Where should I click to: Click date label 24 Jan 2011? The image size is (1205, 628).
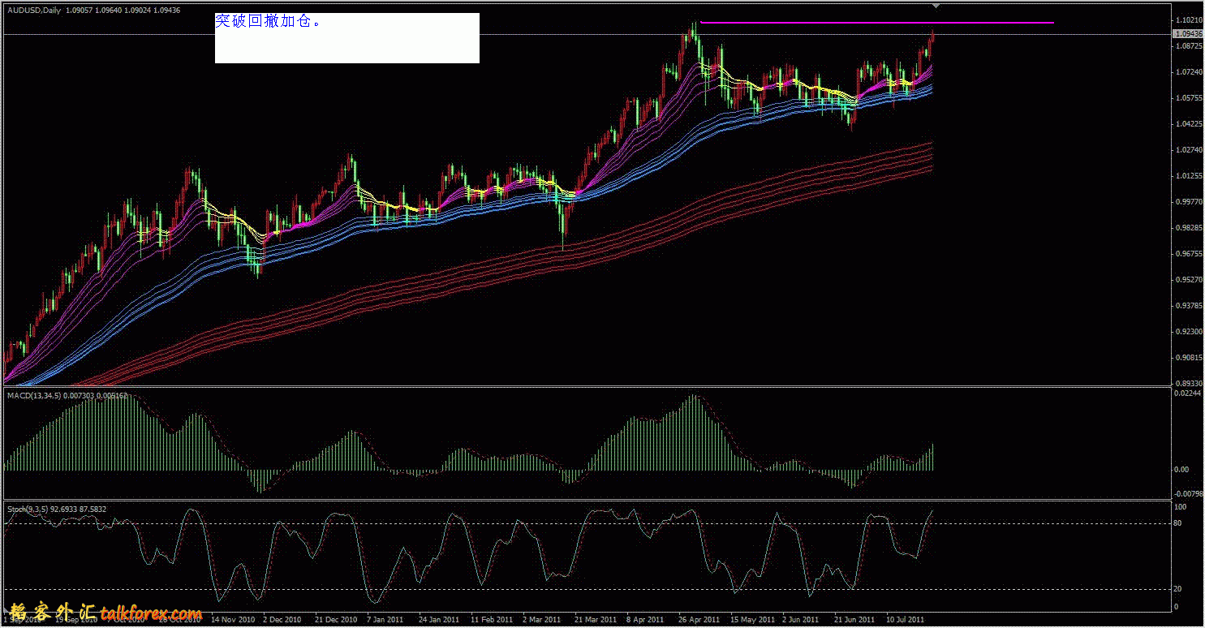click(x=439, y=619)
